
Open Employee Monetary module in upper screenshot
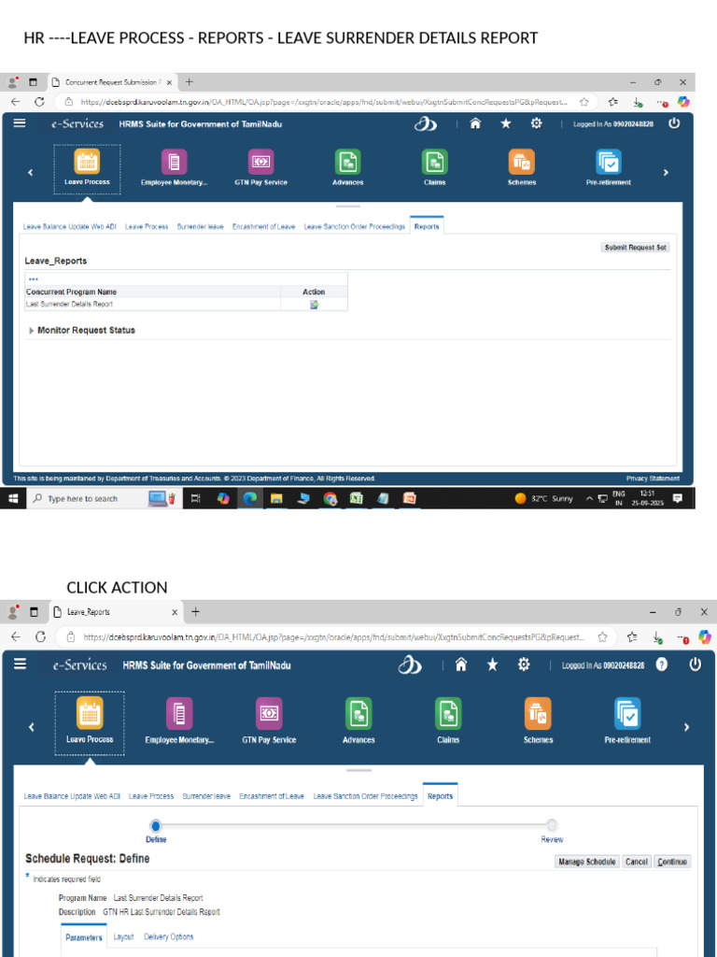point(174,162)
